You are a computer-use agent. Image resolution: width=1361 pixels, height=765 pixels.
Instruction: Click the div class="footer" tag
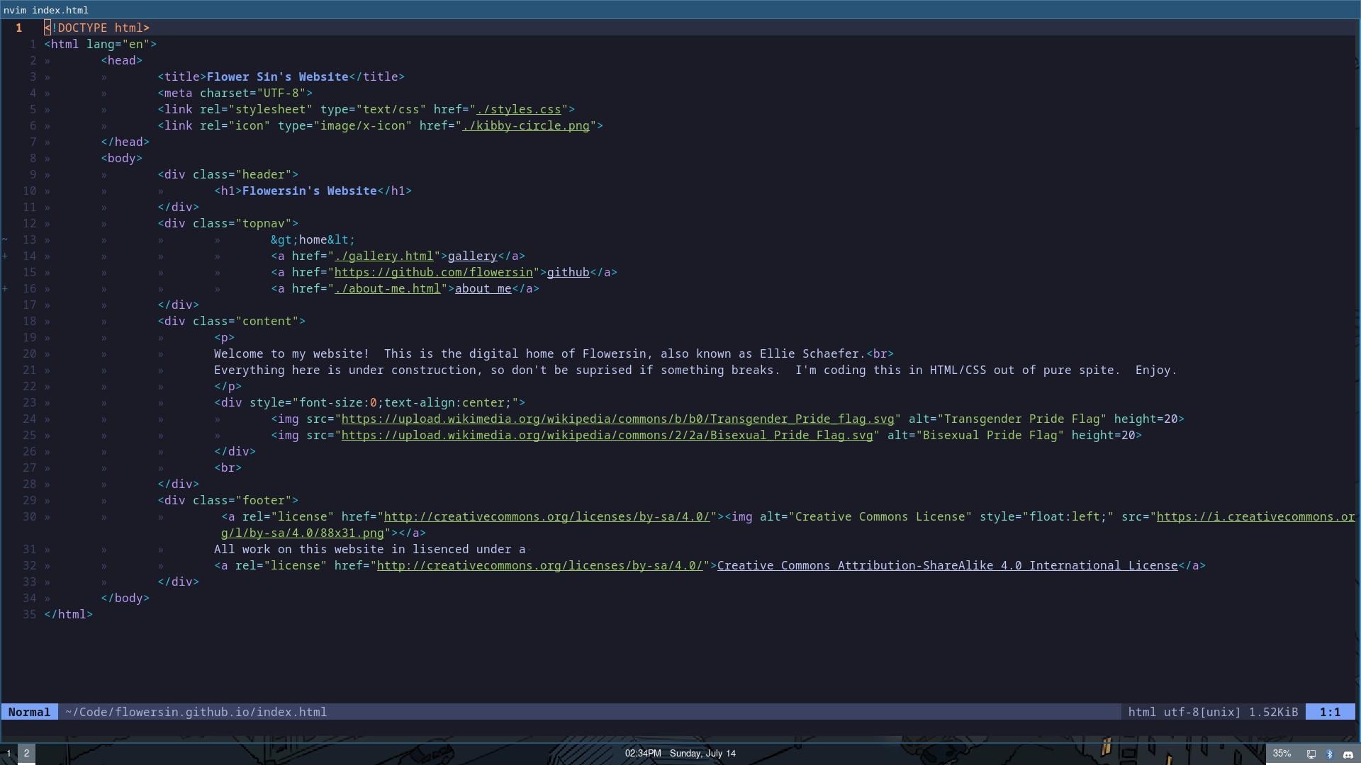[x=228, y=500]
